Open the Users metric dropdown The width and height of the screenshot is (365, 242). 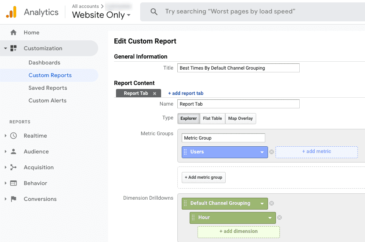(262, 152)
